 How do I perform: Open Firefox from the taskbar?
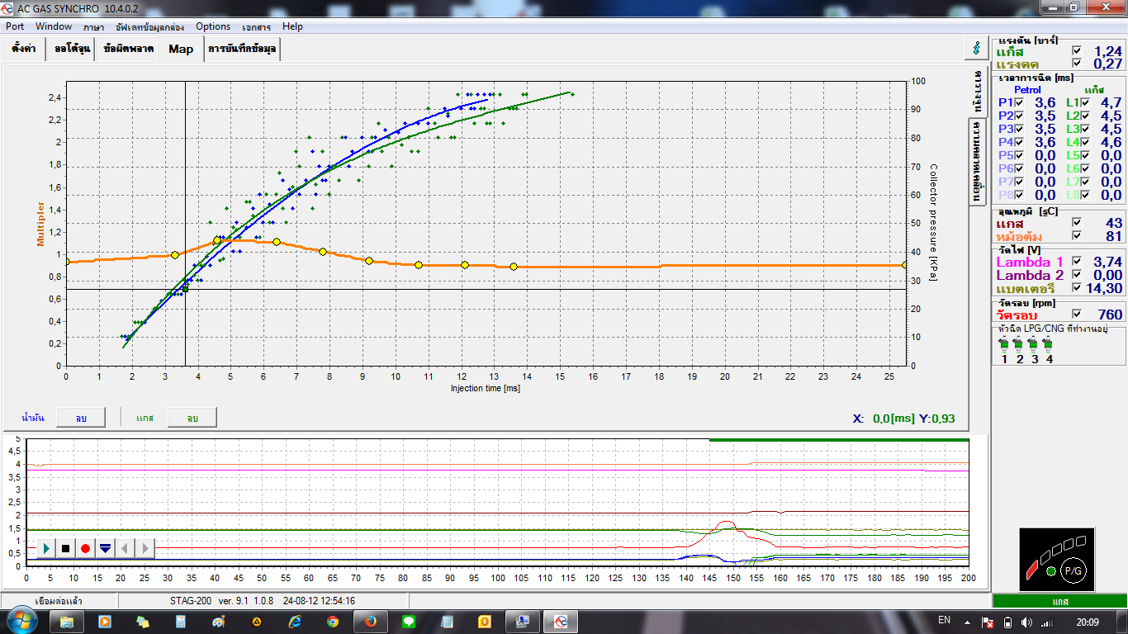point(371,621)
